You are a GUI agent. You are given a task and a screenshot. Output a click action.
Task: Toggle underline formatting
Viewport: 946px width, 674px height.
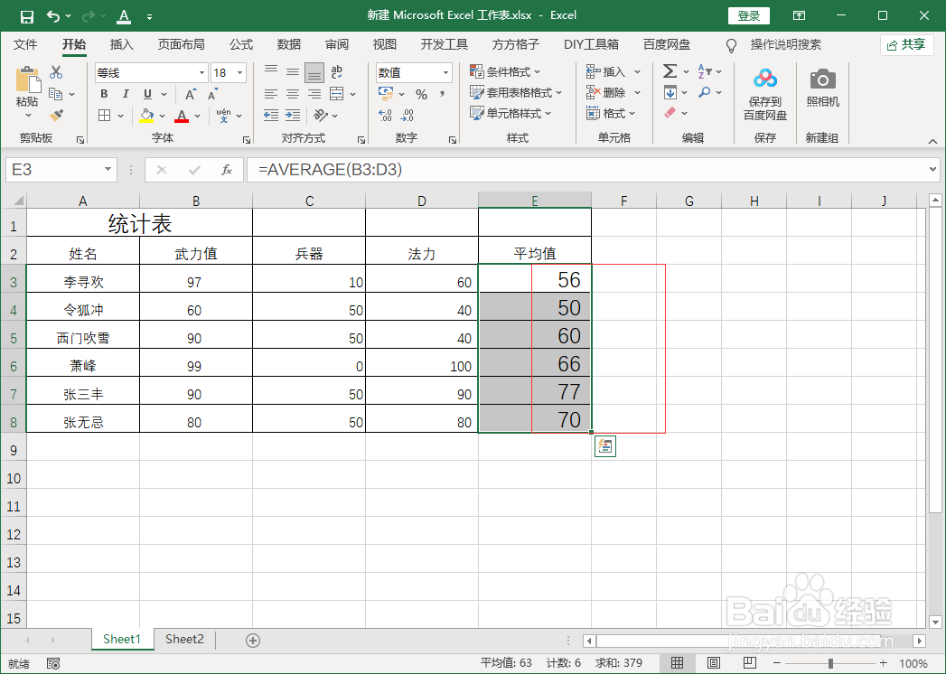147,94
